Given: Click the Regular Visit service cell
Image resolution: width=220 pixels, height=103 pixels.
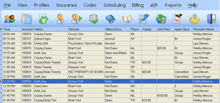Looking at the screenshot, I should coord(86,67).
